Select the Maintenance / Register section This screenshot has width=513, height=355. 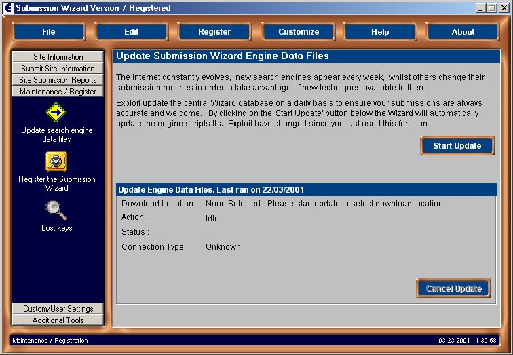(x=58, y=91)
